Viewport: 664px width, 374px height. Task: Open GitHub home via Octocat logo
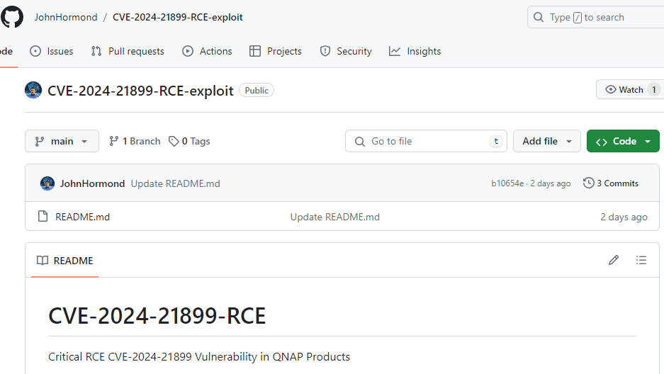pyautogui.click(x=12, y=17)
